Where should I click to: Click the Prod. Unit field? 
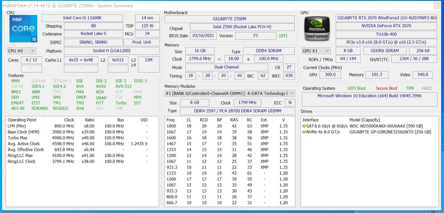click(x=142, y=43)
